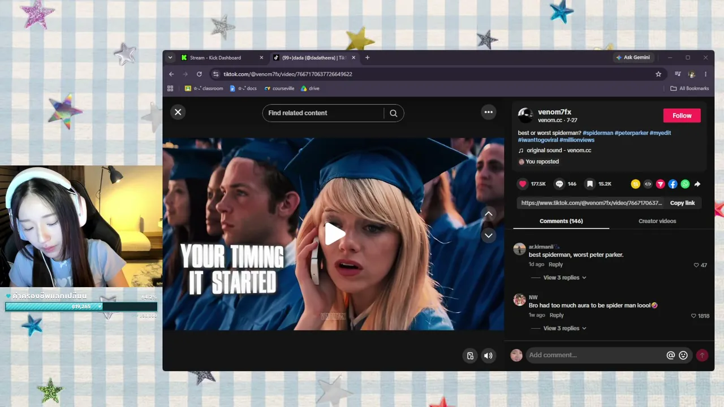The height and width of the screenshot is (407, 724).
Task: Open more share options with the arrow icon
Action: click(x=697, y=184)
